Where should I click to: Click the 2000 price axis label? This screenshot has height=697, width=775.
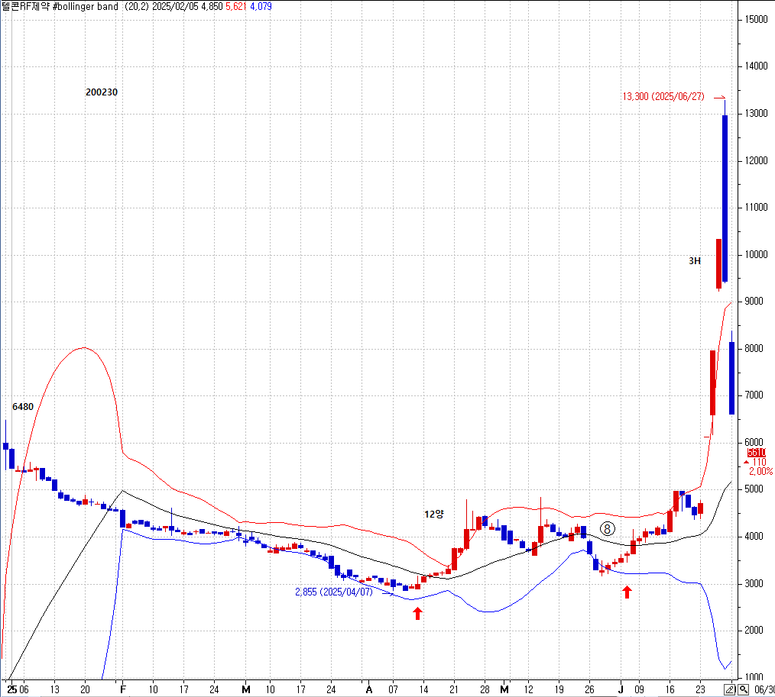coord(754,631)
